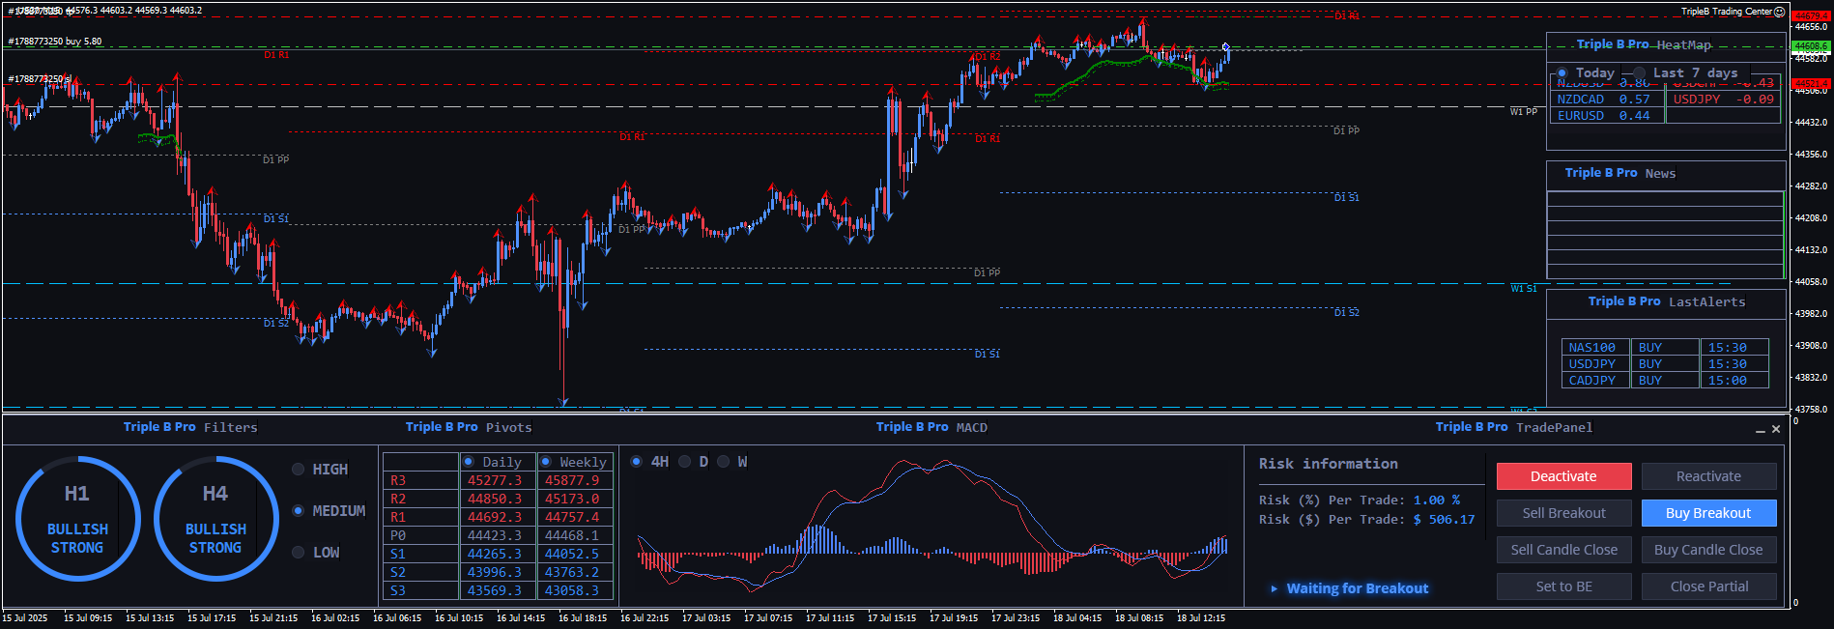The image size is (1834, 629).
Task: Toggle the Daily pivots radio button
Action: point(469,462)
